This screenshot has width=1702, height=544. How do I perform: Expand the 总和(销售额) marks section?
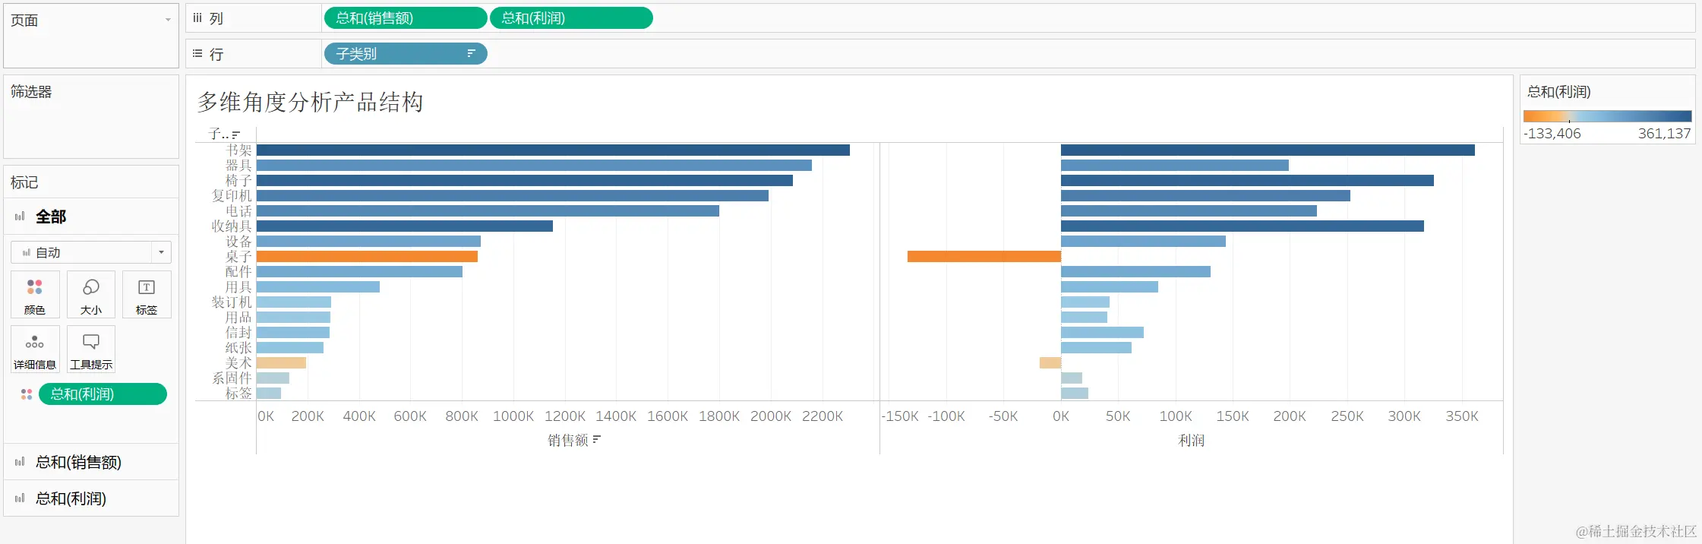91,462
